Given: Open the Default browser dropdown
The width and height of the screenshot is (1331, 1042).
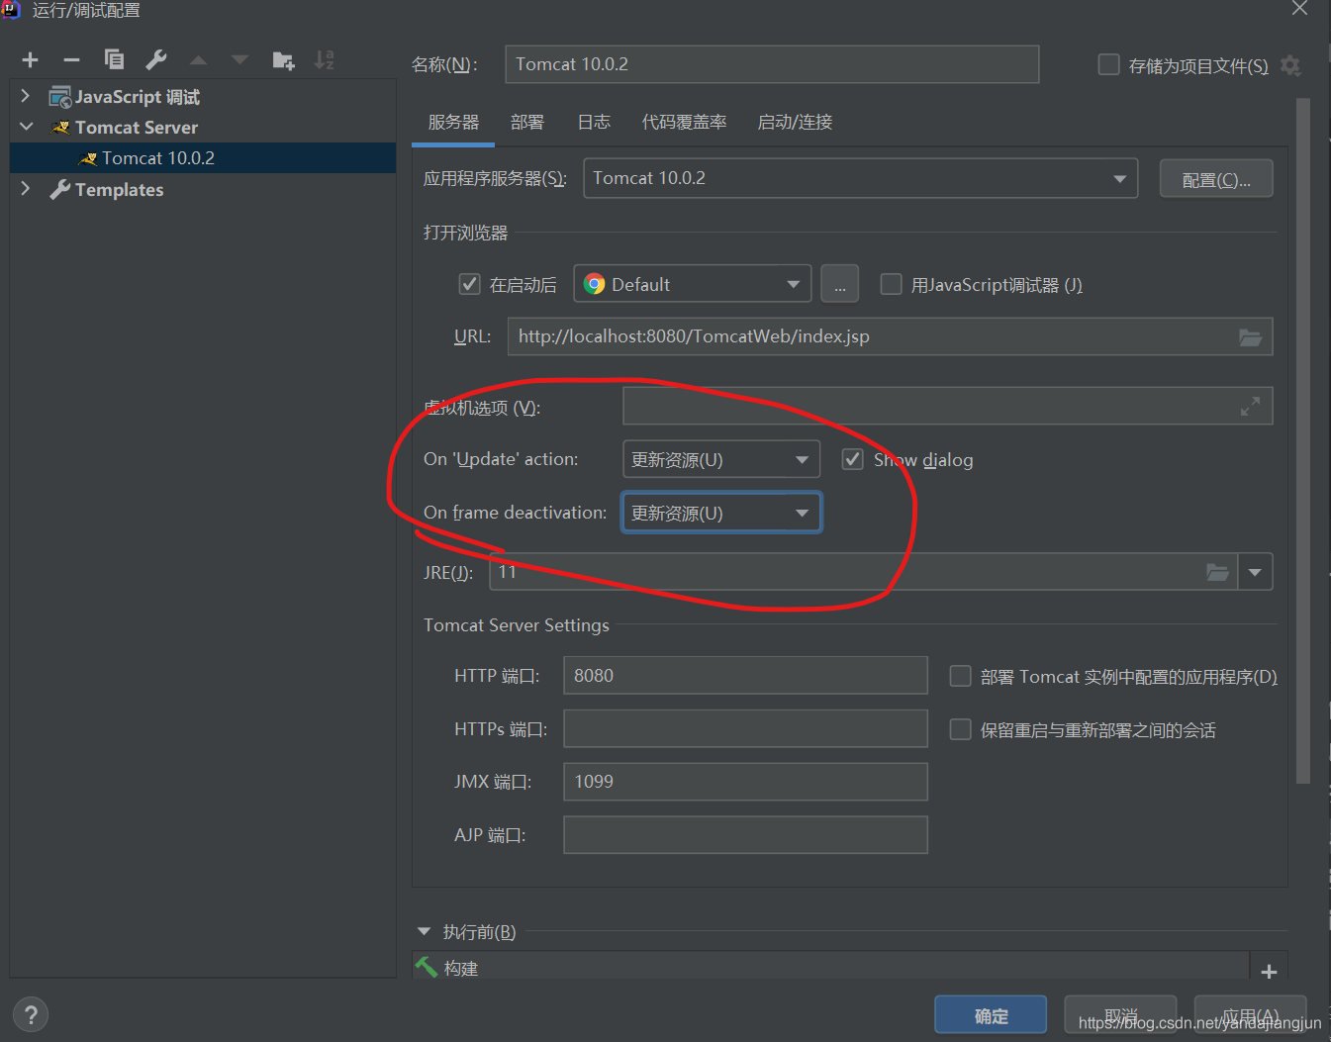Looking at the screenshot, I should pyautogui.click(x=693, y=284).
